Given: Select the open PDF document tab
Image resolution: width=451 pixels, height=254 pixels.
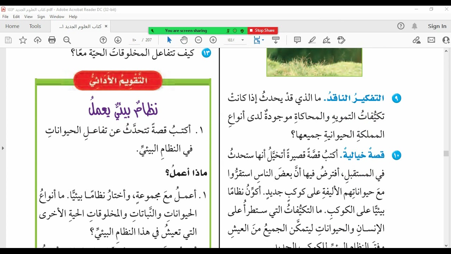Looking at the screenshot, I should [x=80, y=26].
